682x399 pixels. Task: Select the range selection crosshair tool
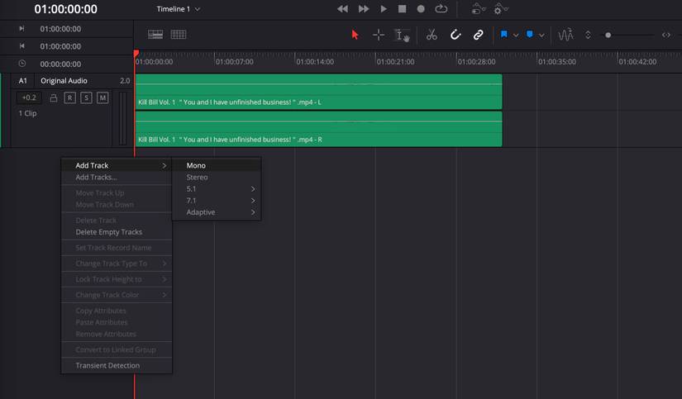tap(378, 35)
